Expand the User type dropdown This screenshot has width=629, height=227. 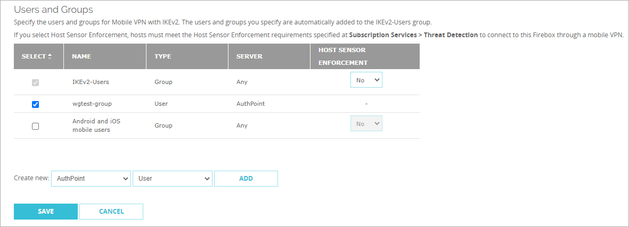click(x=173, y=179)
